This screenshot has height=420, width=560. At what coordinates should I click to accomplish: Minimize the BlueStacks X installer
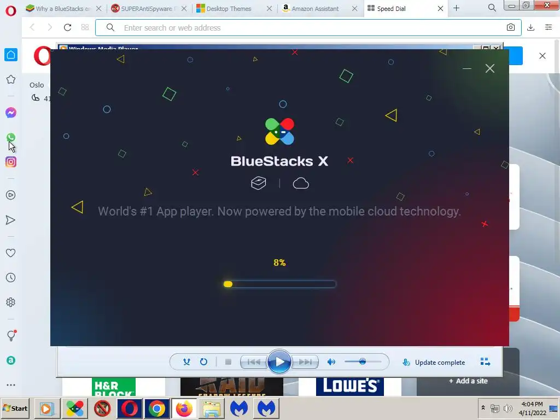coord(467,68)
